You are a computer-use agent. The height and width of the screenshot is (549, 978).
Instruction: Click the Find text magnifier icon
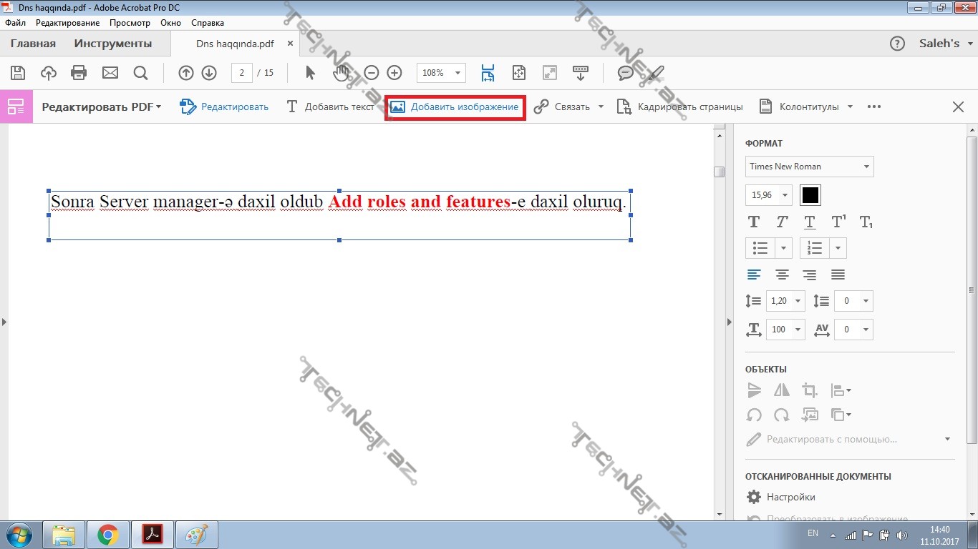[x=140, y=73]
